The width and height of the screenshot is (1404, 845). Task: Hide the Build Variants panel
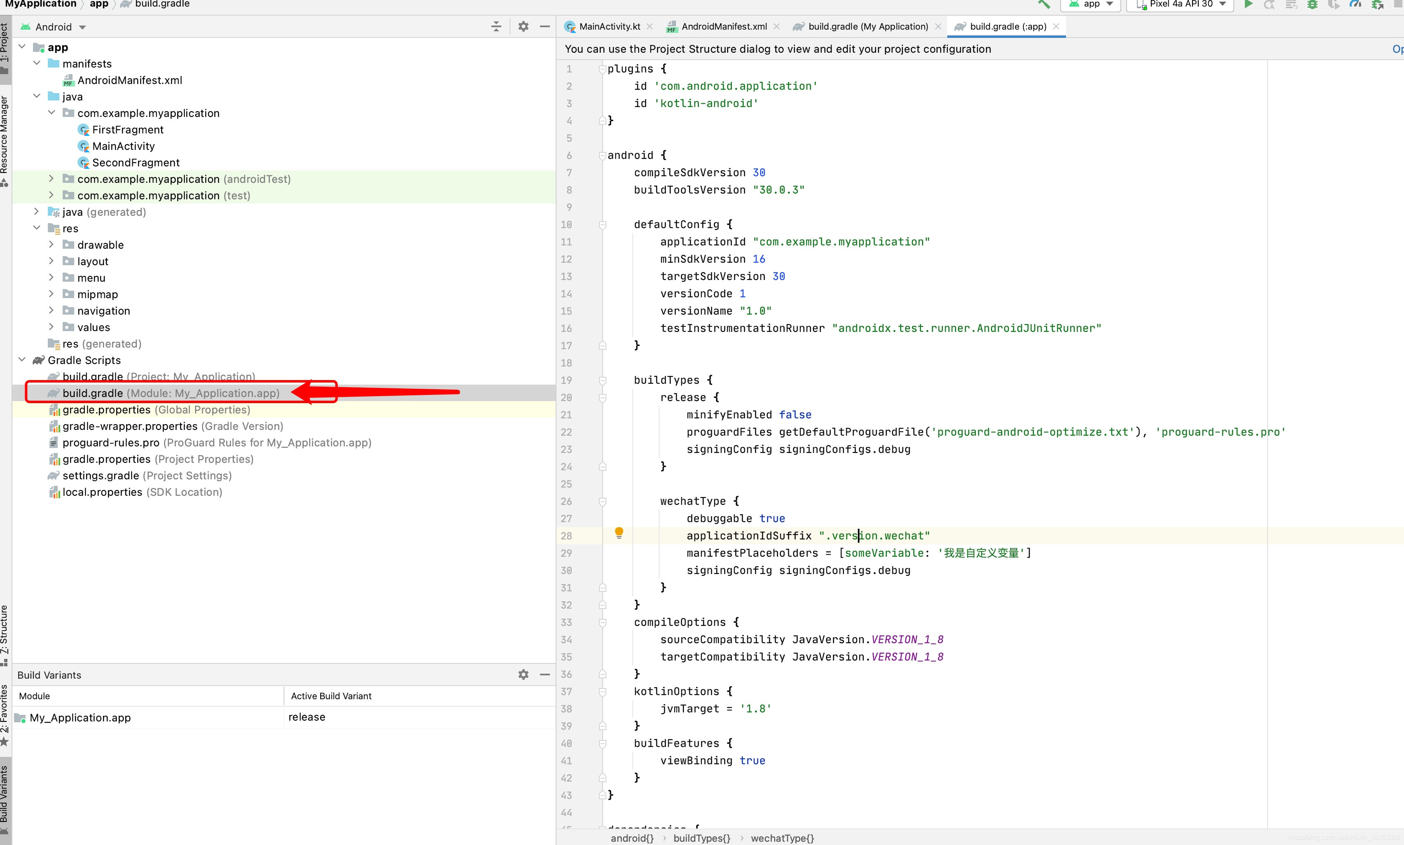(545, 674)
